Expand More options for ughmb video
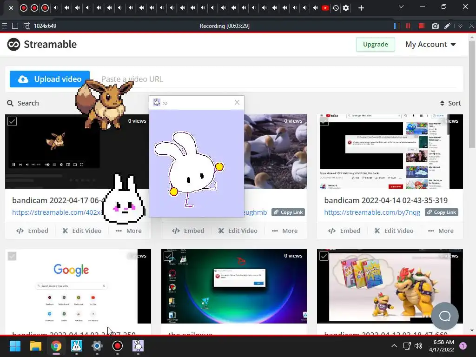 285,231
